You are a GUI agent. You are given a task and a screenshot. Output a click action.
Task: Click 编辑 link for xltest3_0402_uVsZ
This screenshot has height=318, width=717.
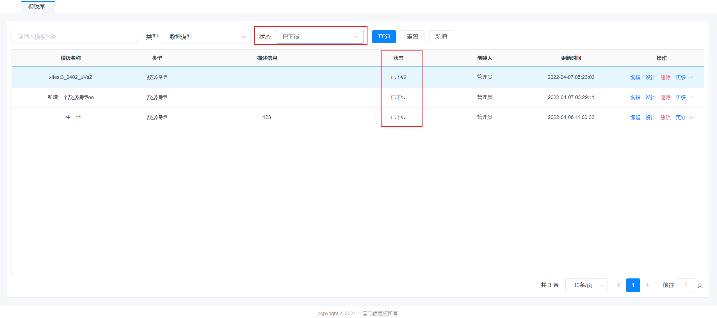click(635, 77)
